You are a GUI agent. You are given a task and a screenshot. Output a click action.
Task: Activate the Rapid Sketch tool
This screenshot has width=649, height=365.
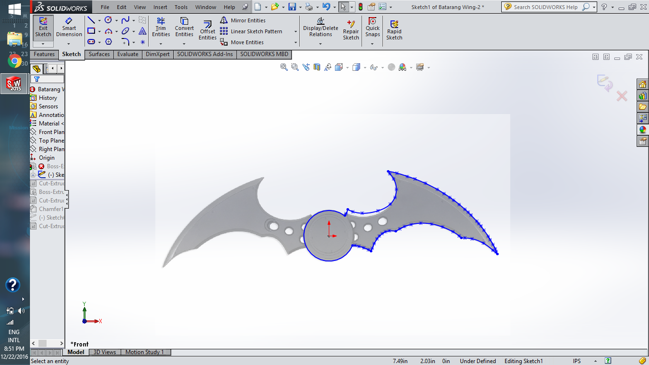[394, 30]
